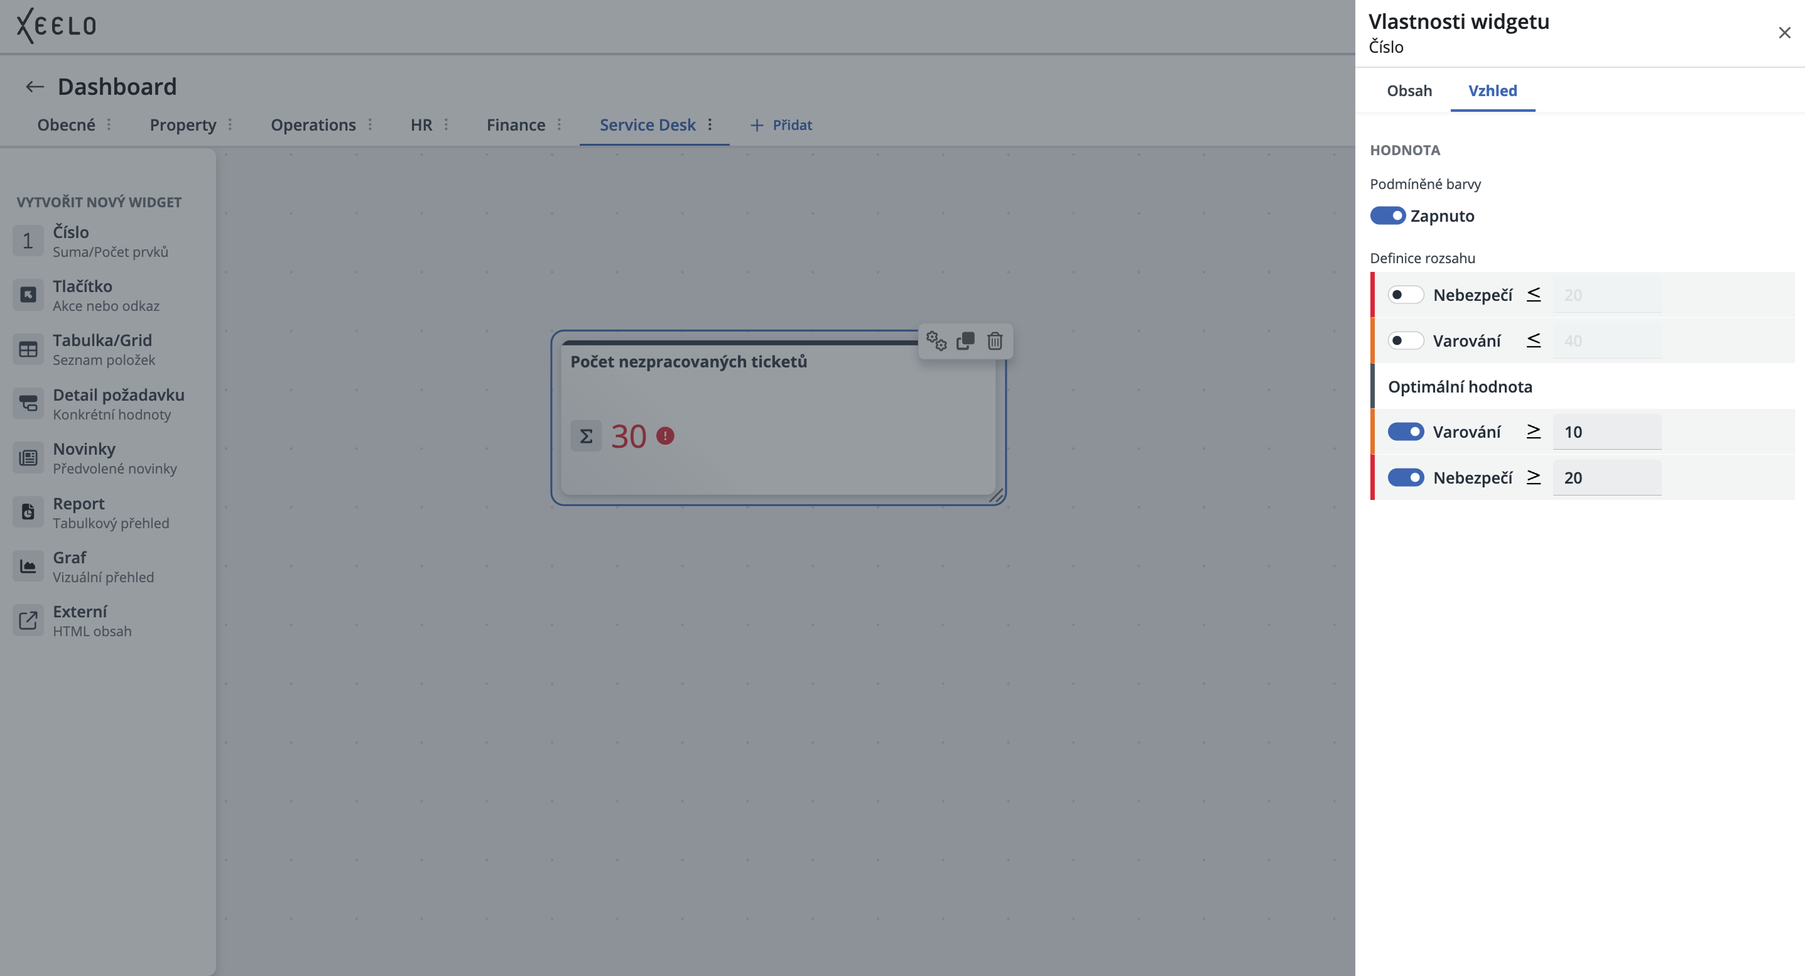The height and width of the screenshot is (976, 1805).
Task: Switch to the Finance dashboard tab
Action: point(516,125)
